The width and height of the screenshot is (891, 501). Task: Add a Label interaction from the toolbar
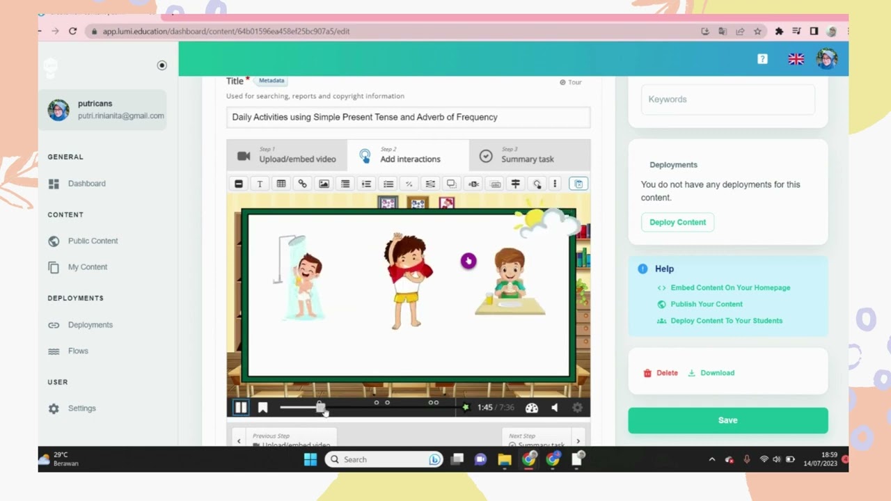click(239, 184)
